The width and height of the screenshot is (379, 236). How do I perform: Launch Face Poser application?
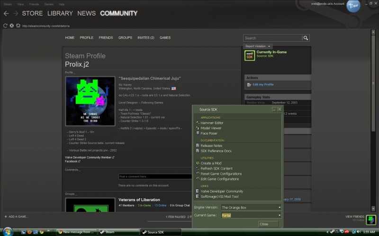(x=209, y=134)
